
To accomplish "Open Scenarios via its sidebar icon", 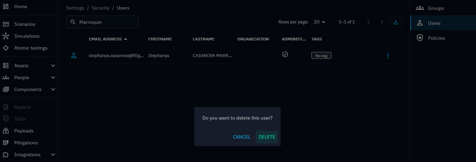I will [x=6, y=24].
